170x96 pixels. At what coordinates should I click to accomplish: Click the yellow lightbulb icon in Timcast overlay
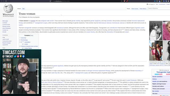[x=21, y=56]
